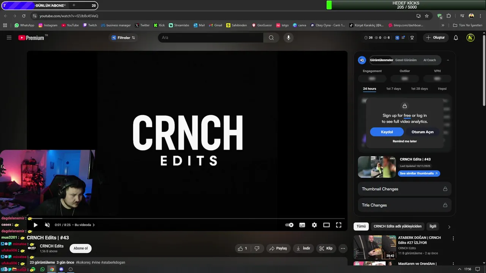The image size is (486, 273).
Task: Go back in browser history
Action: point(5,16)
